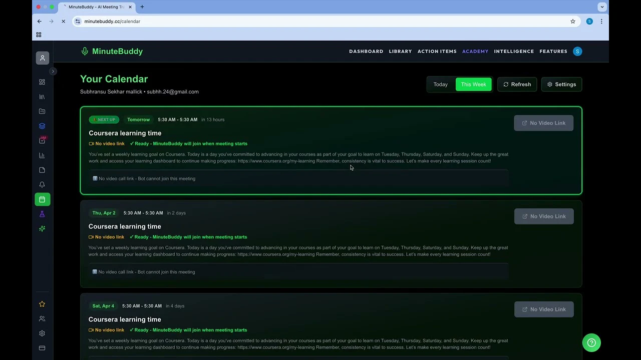Go to DASHBOARD in top navigation

click(x=366, y=51)
